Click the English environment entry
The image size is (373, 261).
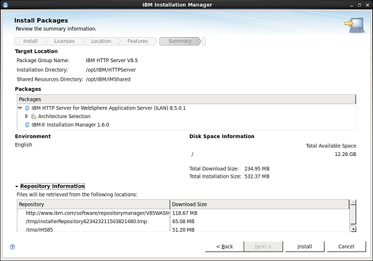tap(24, 145)
